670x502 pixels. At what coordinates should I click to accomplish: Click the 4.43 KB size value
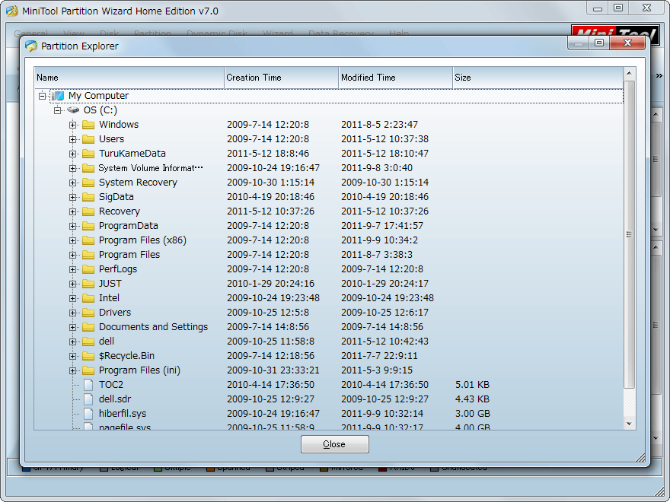coord(472,399)
